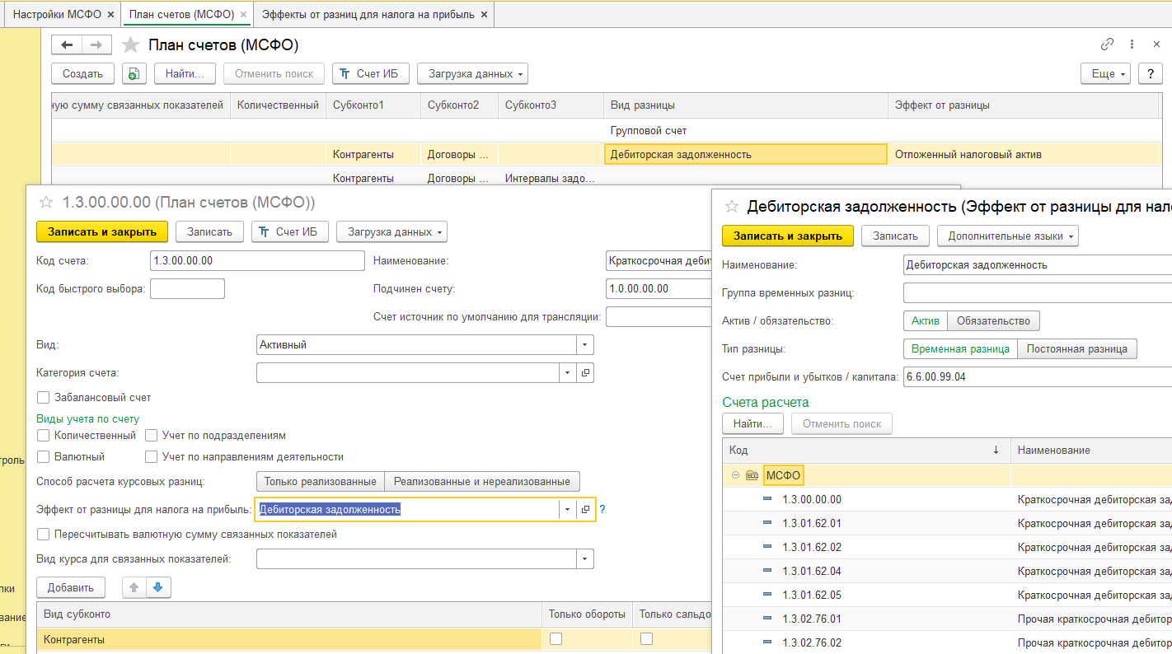Open Дополнительные языки dropdown
The height and width of the screenshot is (654, 1172).
(x=1007, y=236)
